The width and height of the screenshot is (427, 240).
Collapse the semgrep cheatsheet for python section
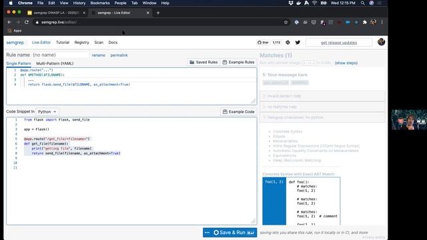323,117
